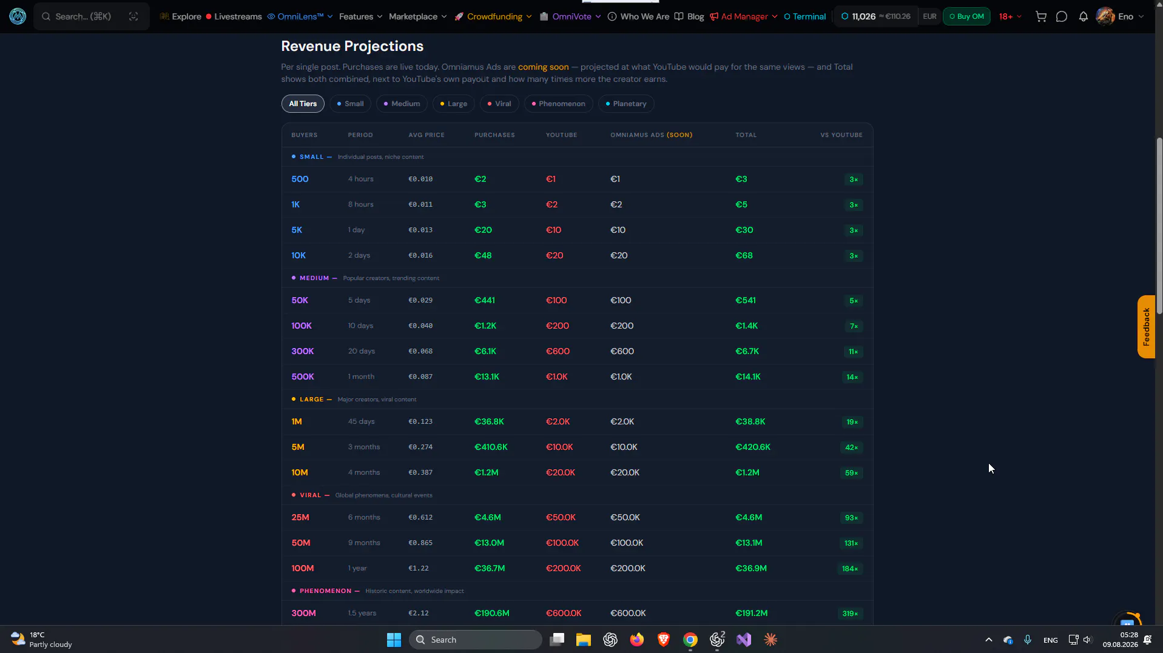Open the Who We Are page
Viewport: 1163px width, 653px height.
pos(639,16)
